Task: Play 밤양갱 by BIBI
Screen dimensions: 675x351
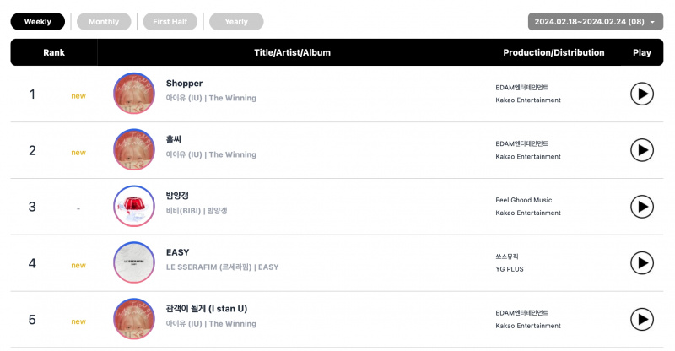Action: [642, 207]
